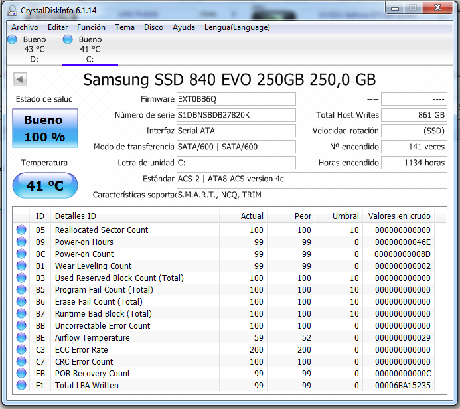Viewport: 460px width, 409px height.
Task: Select the Total LBA Written row text
Action: click(86, 386)
